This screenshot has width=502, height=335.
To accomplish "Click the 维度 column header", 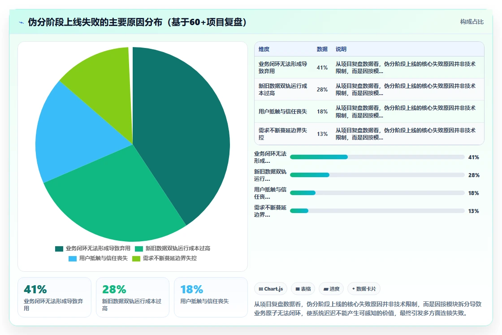I will [264, 49].
